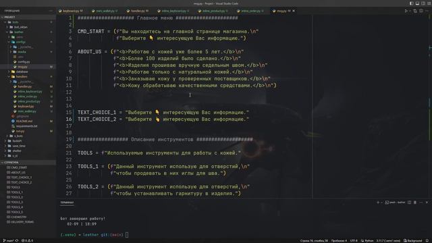Click the line and column status indicator
The image size is (432, 243).
(314, 241)
